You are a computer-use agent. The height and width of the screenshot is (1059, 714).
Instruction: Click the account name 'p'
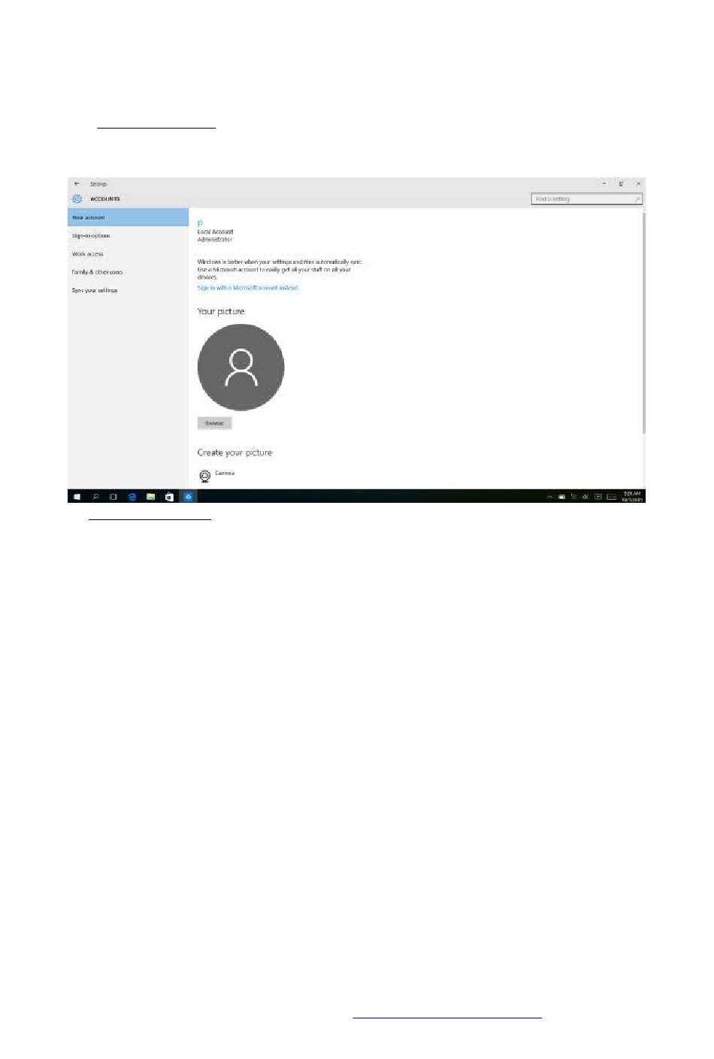(x=200, y=224)
